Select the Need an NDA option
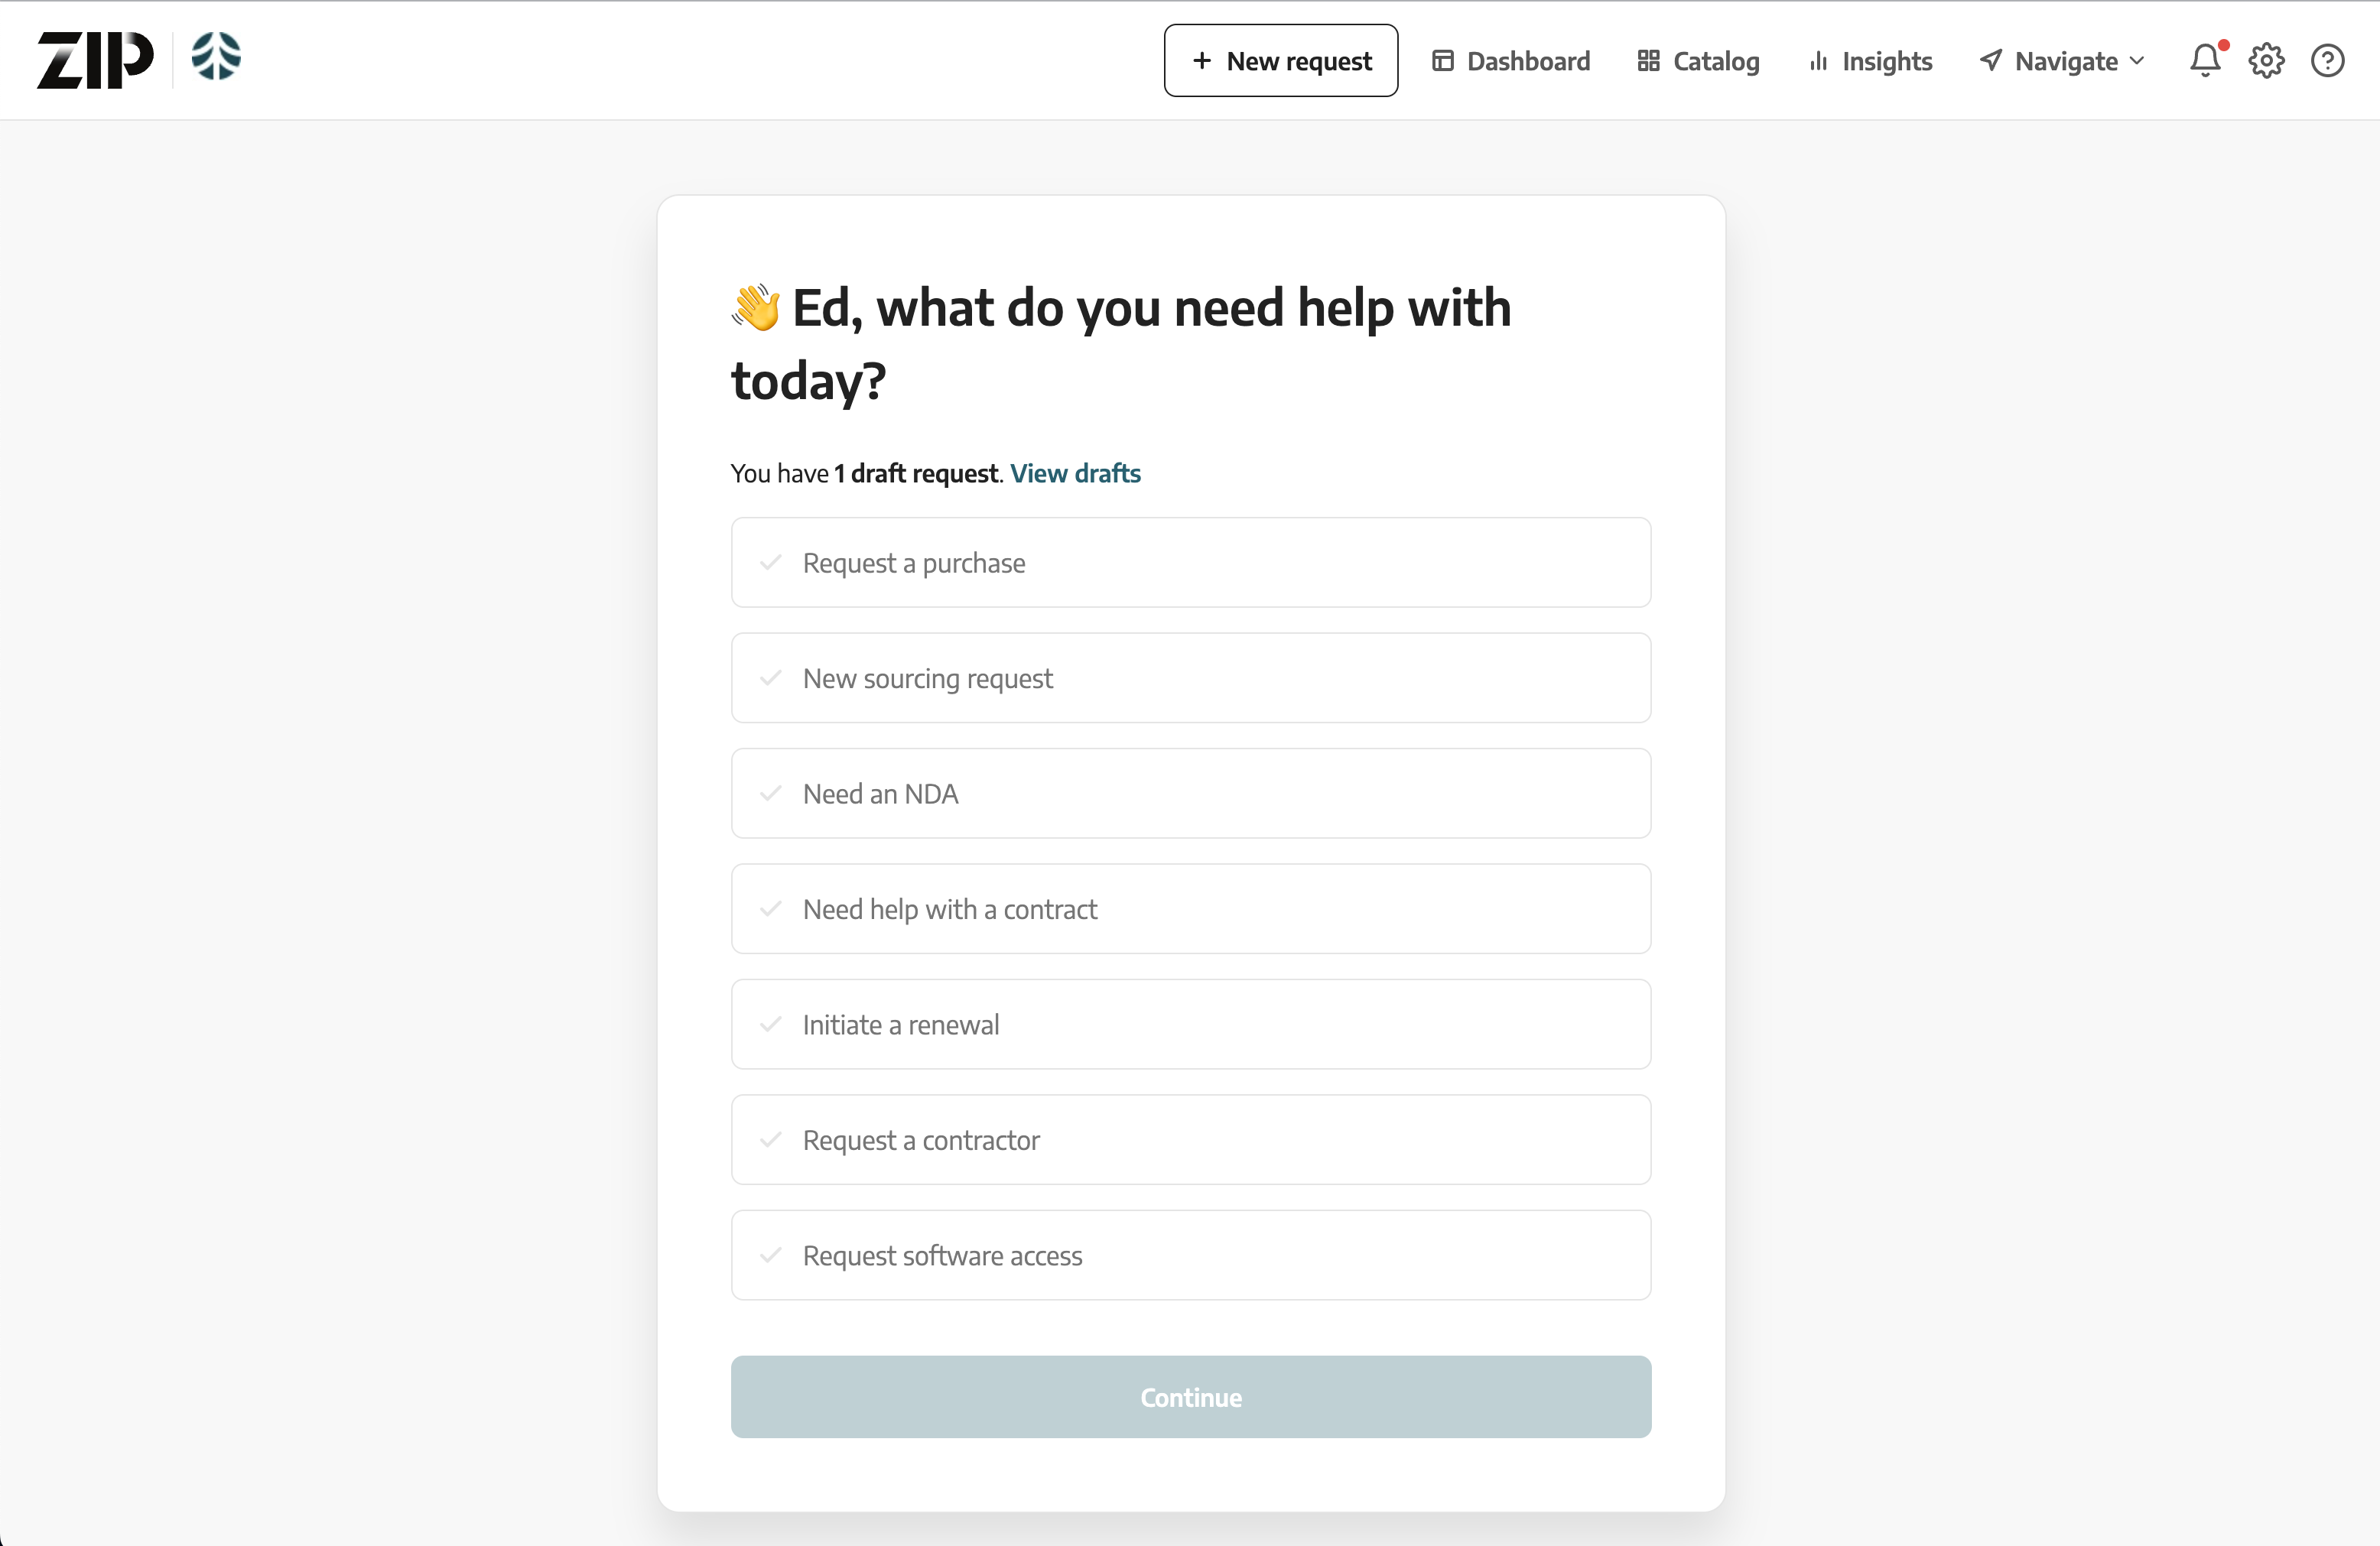This screenshot has height=1546, width=2380. 1190,794
